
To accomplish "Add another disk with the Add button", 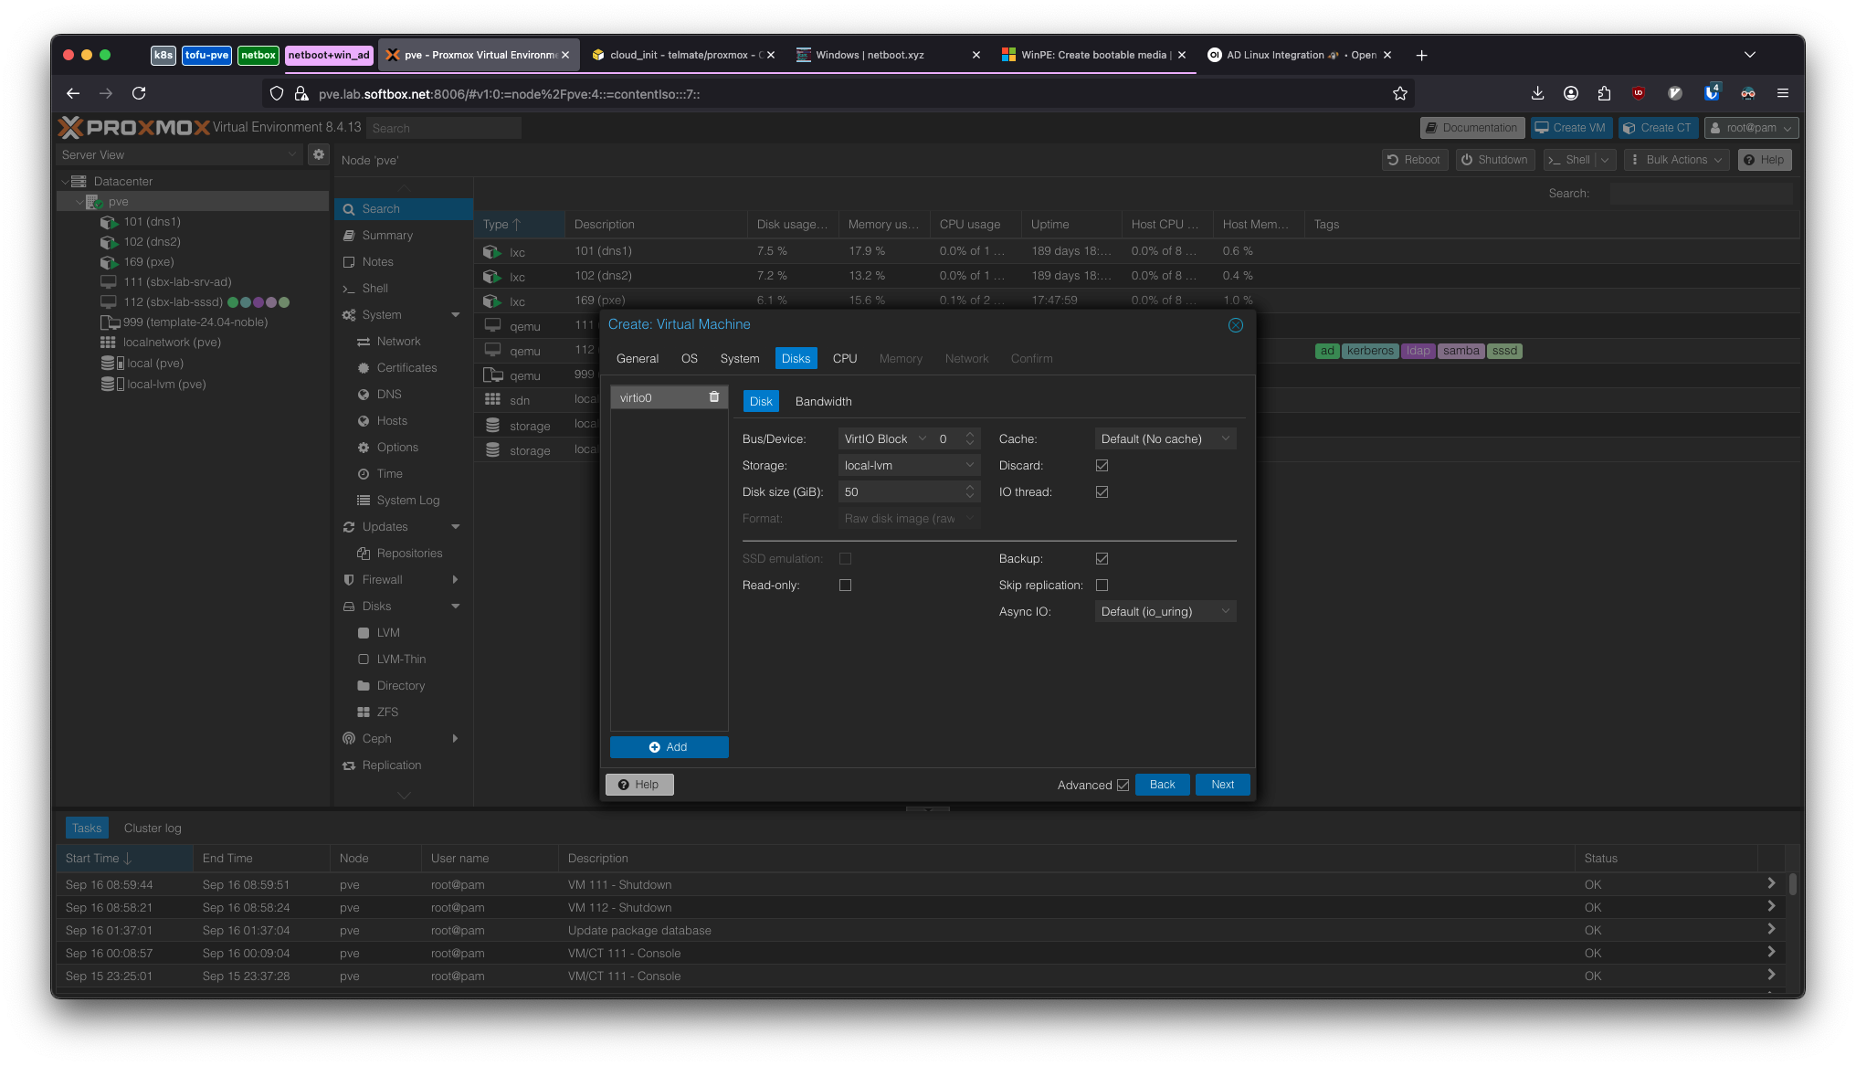I will point(669,746).
